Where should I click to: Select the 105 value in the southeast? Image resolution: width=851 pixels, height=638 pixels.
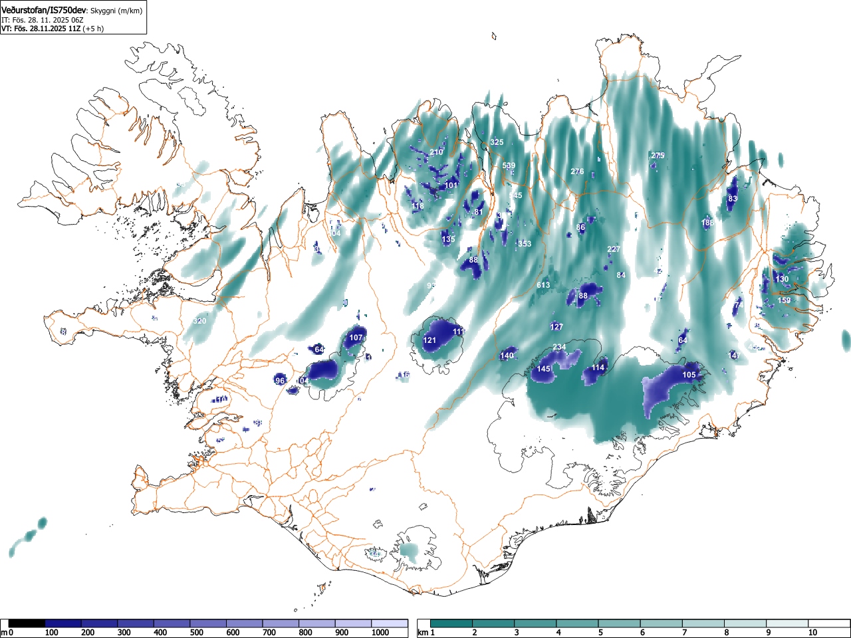point(689,375)
